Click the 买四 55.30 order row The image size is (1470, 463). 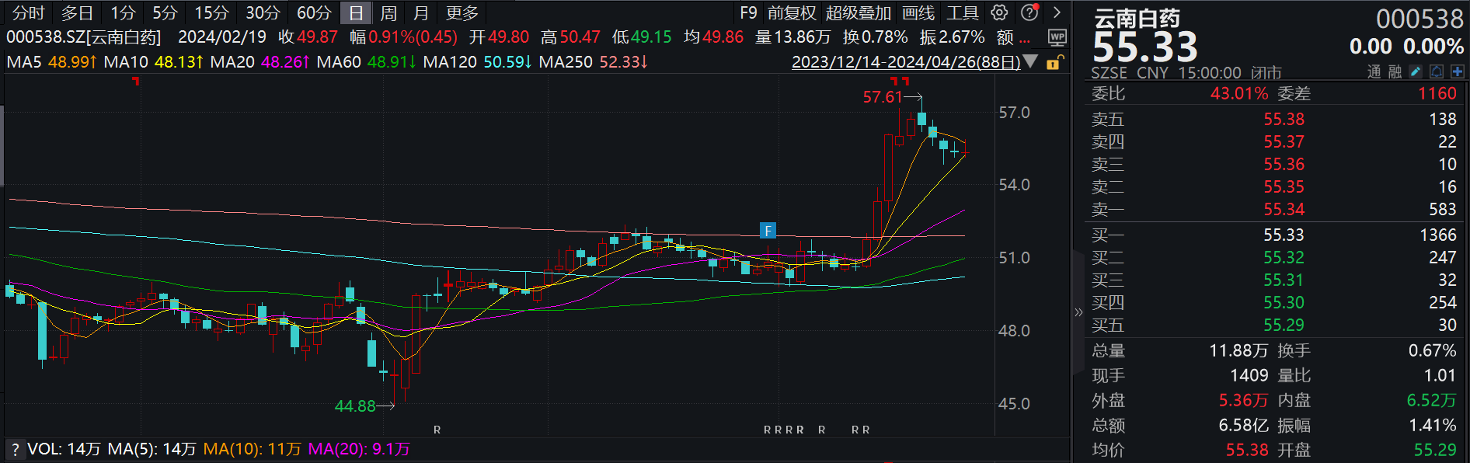(1274, 302)
